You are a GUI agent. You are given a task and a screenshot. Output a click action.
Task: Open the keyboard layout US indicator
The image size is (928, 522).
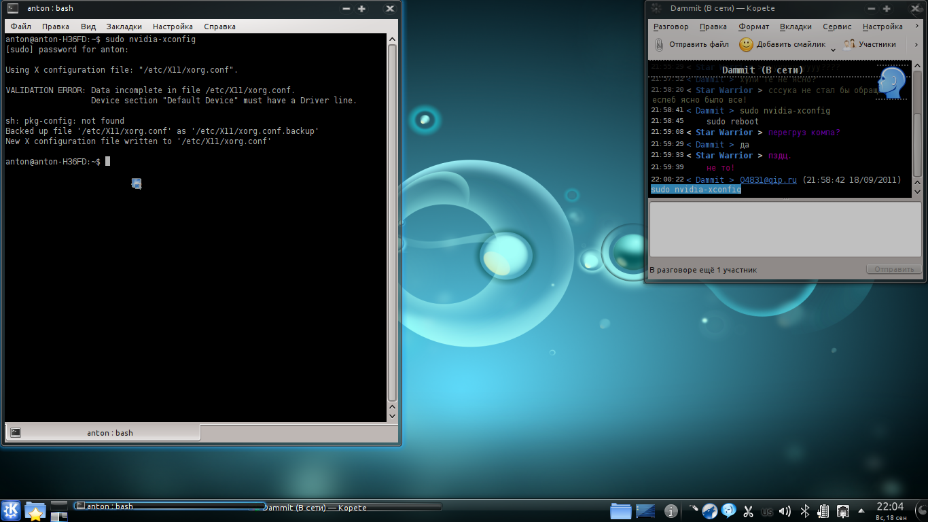click(x=767, y=512)
